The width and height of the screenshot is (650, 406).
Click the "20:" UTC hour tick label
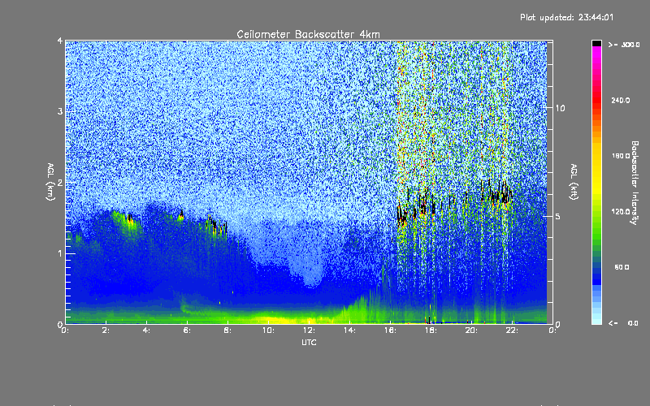471,330
